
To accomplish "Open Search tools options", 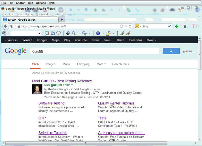I will click(120, 64).
